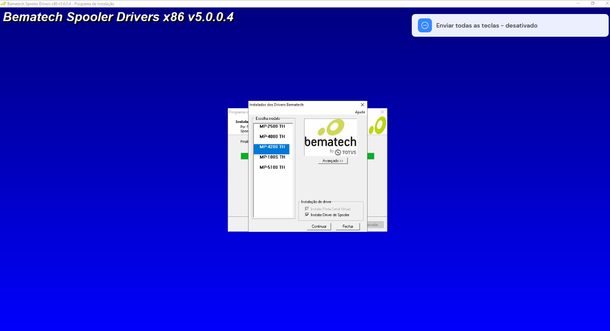Open the Ajuda menu

pos(360,112)
